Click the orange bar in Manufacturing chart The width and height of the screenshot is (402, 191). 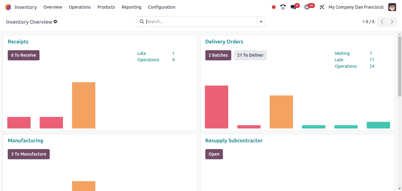(x=84, y=186)
